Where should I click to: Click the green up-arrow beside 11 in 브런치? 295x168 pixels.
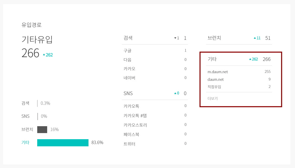pyautogui.click(x=255, y=38)
